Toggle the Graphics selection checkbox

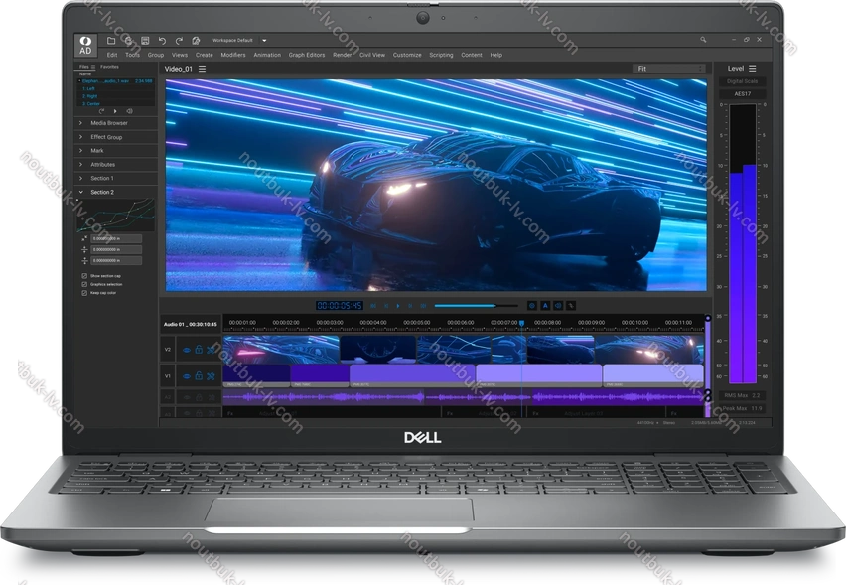tap(84, 284)
